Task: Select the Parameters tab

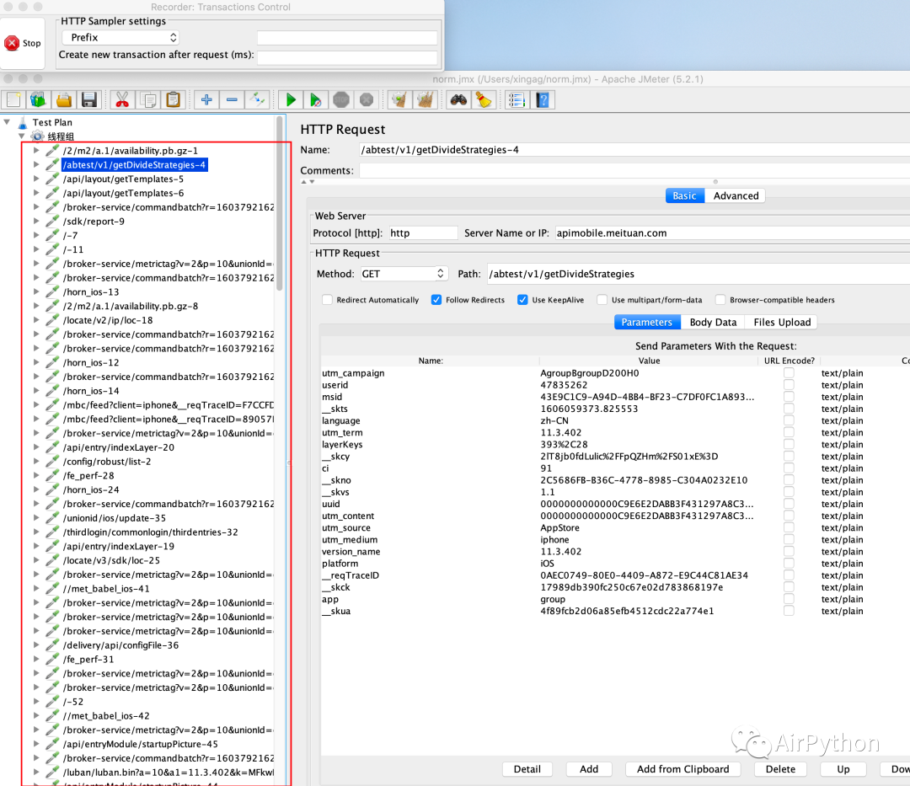Action: click(647, 322)
